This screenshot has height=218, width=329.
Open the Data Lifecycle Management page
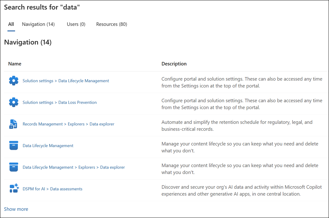(x=48, y=146)
